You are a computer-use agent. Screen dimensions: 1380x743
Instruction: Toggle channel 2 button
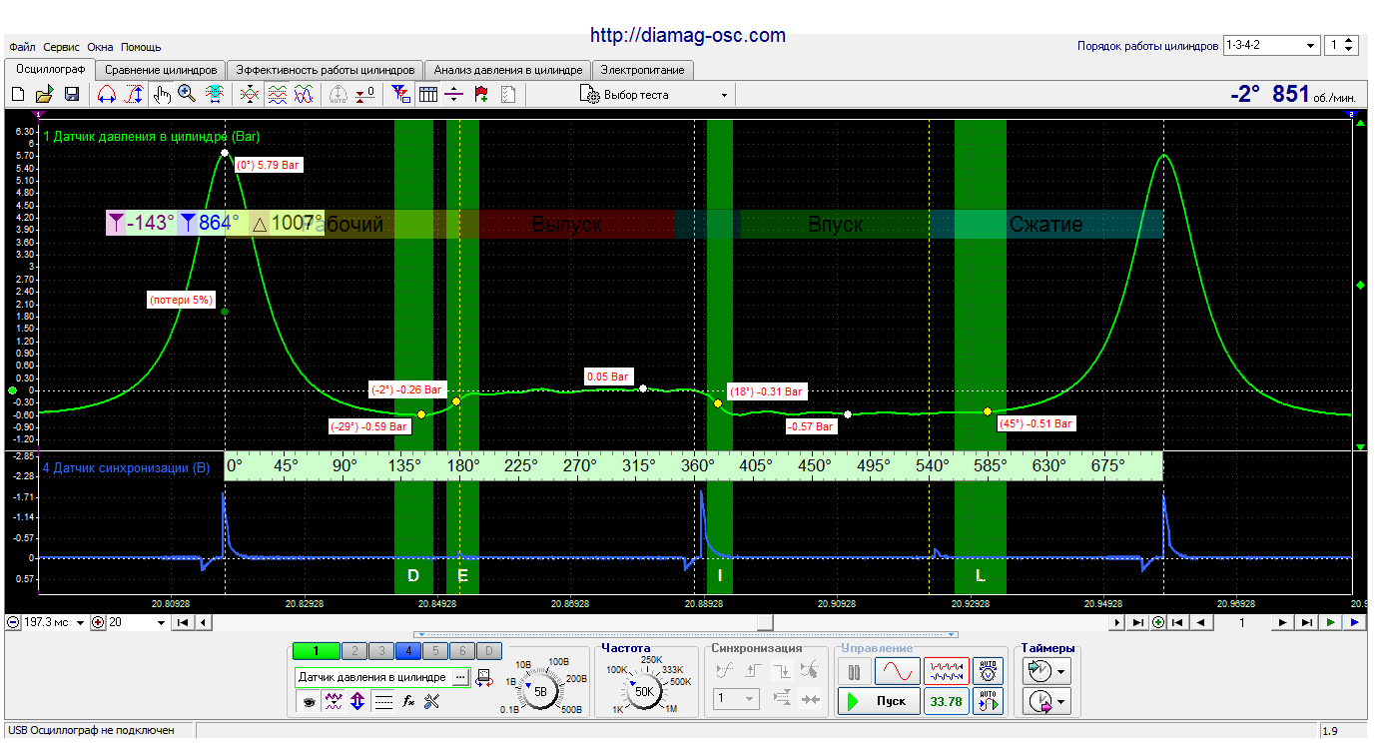[353, 651]
